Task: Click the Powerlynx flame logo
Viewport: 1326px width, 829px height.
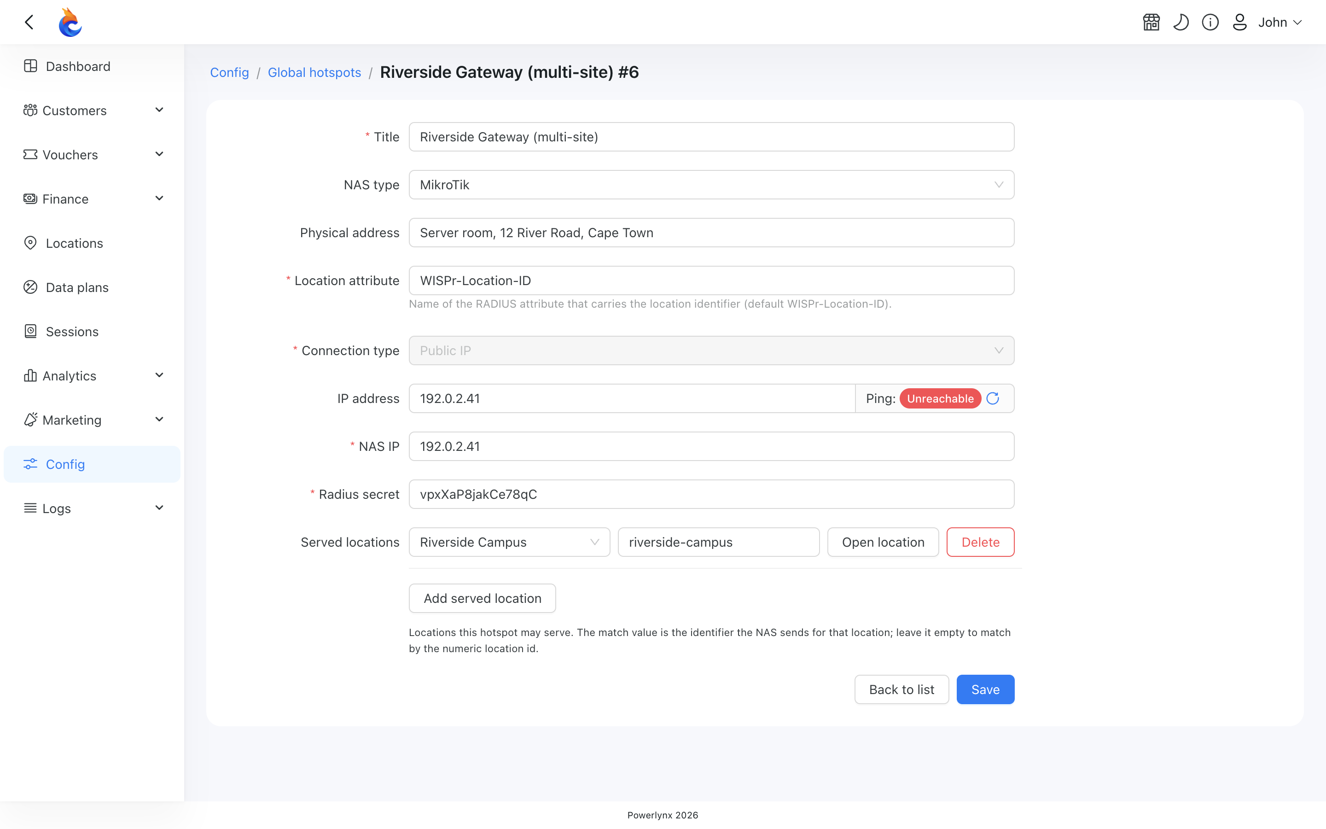Action: coord(70,23)
